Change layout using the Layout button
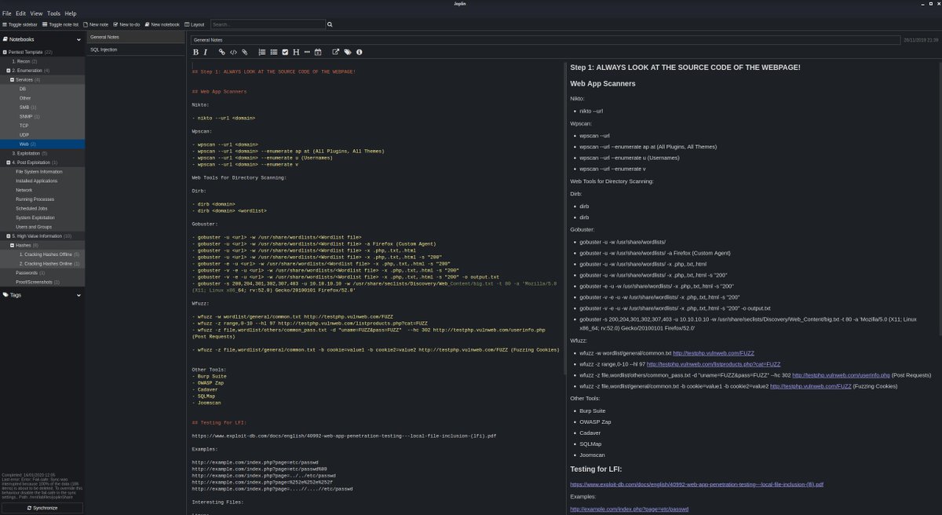The width and height of the screenshot is (942, 515). click(194, 24)
